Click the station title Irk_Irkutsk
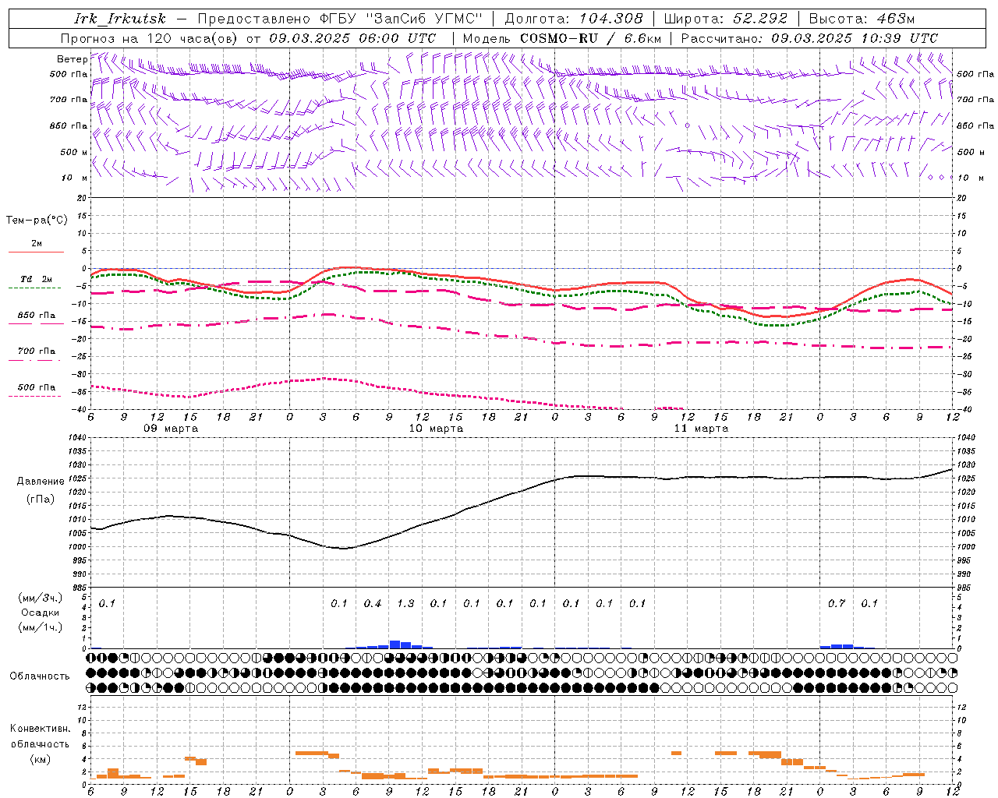Screen dimensions: 998x798 pyautogui.click(x=120, y=19)
